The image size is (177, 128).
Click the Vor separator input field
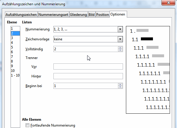point(88,67)
